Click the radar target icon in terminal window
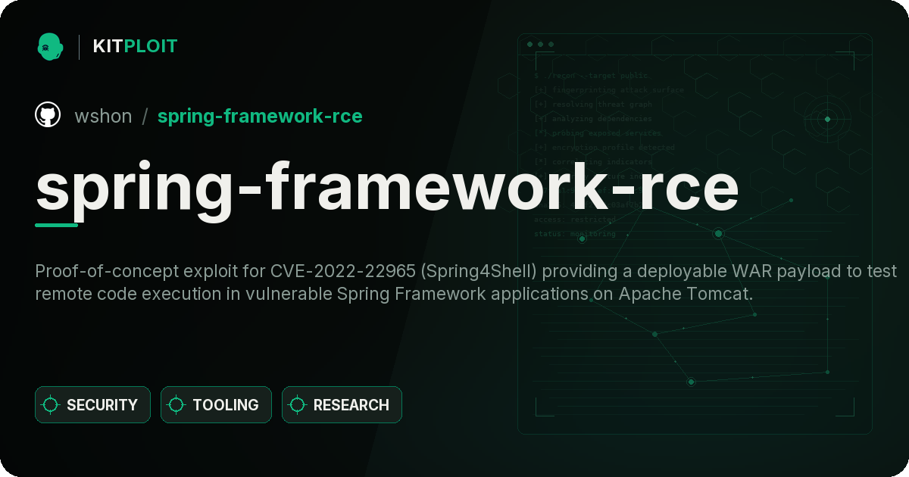The width and height of the screenshot is (909, 477). (827, 119)
